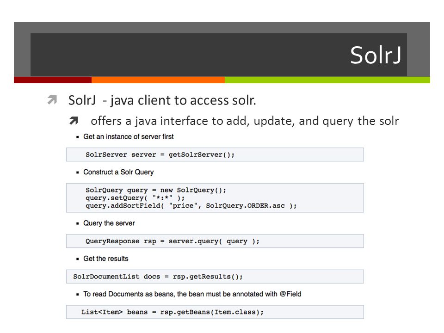
Task: Click the 'SolrQuery query = new SolrQuery();' line
Action: pyautogui.click(x=156, y=190)
